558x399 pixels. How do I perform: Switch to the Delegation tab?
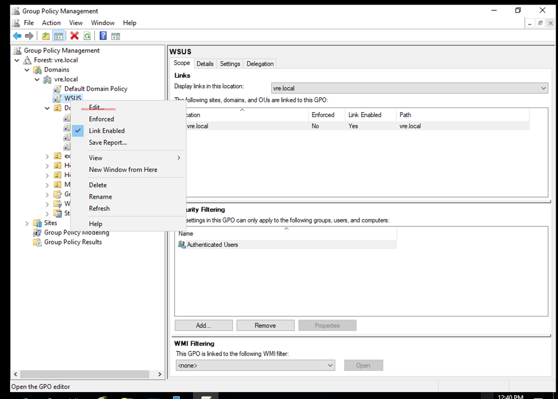click(x=260, y=63)
